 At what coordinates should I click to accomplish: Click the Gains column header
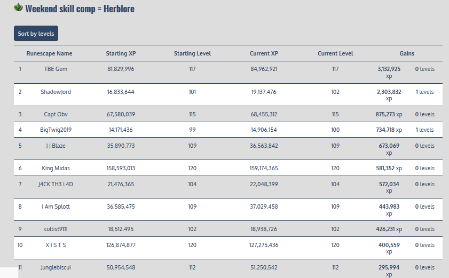click(x=407, y=53)
